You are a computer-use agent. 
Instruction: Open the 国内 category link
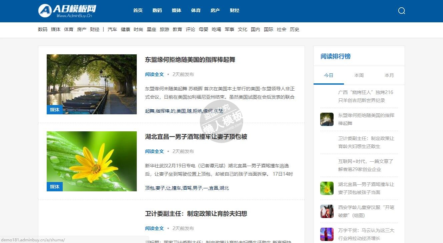(256, 29)
